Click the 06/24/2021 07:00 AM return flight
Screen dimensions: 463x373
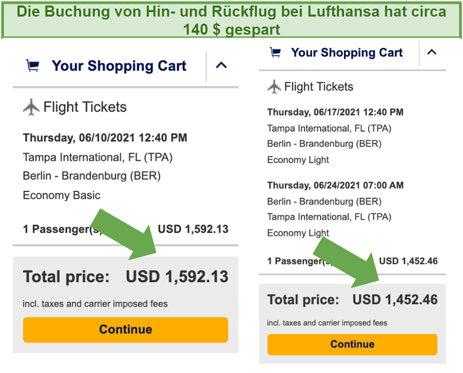(x=335, y=186)
